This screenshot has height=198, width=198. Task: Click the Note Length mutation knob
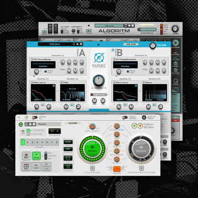click(117, 151)
